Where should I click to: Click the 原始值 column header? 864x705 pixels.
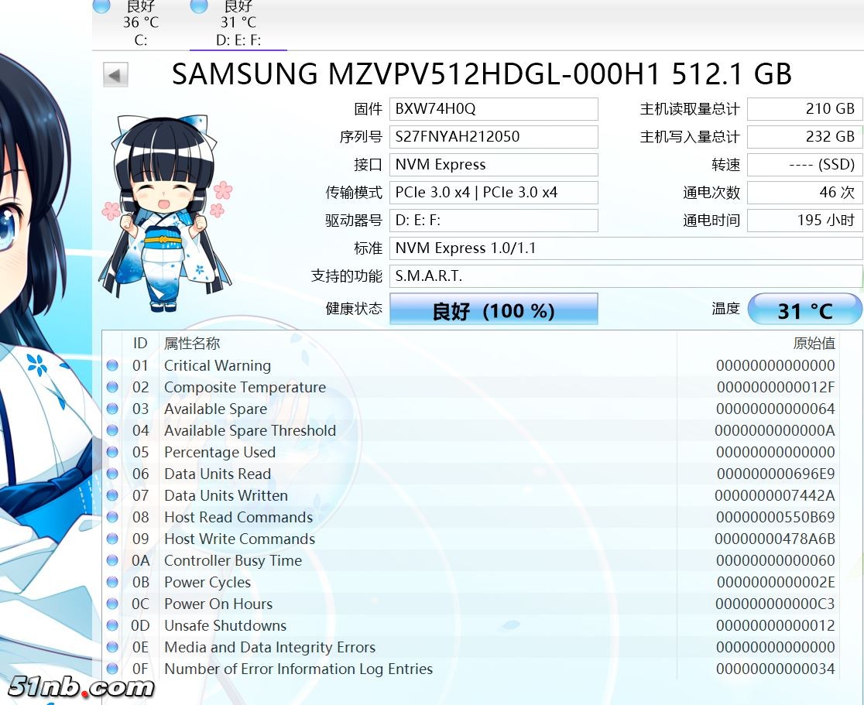pos(814,343)
